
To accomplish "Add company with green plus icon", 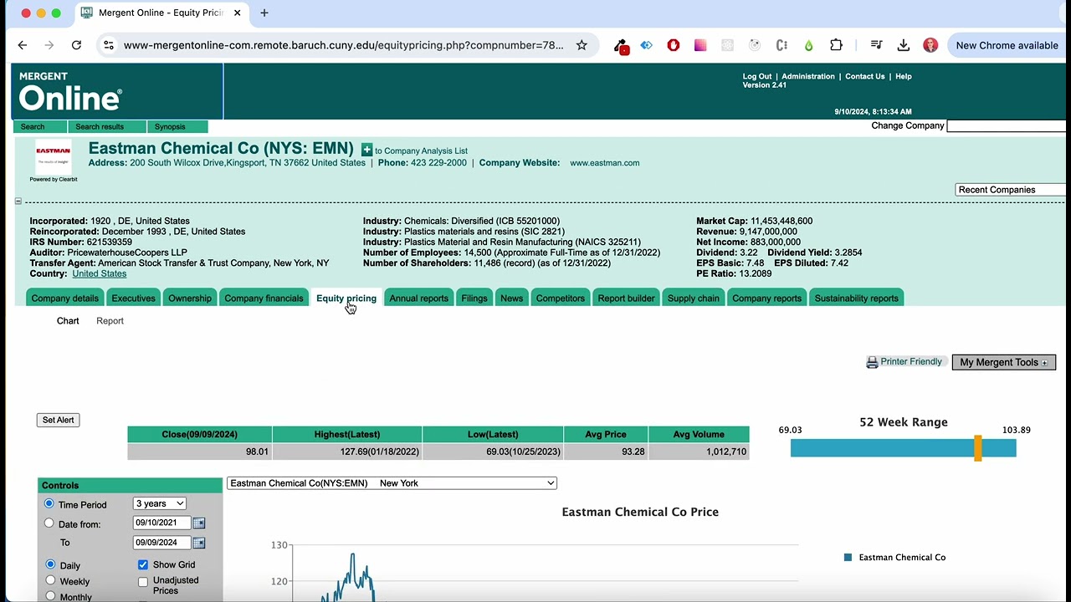I will [366, 150].
